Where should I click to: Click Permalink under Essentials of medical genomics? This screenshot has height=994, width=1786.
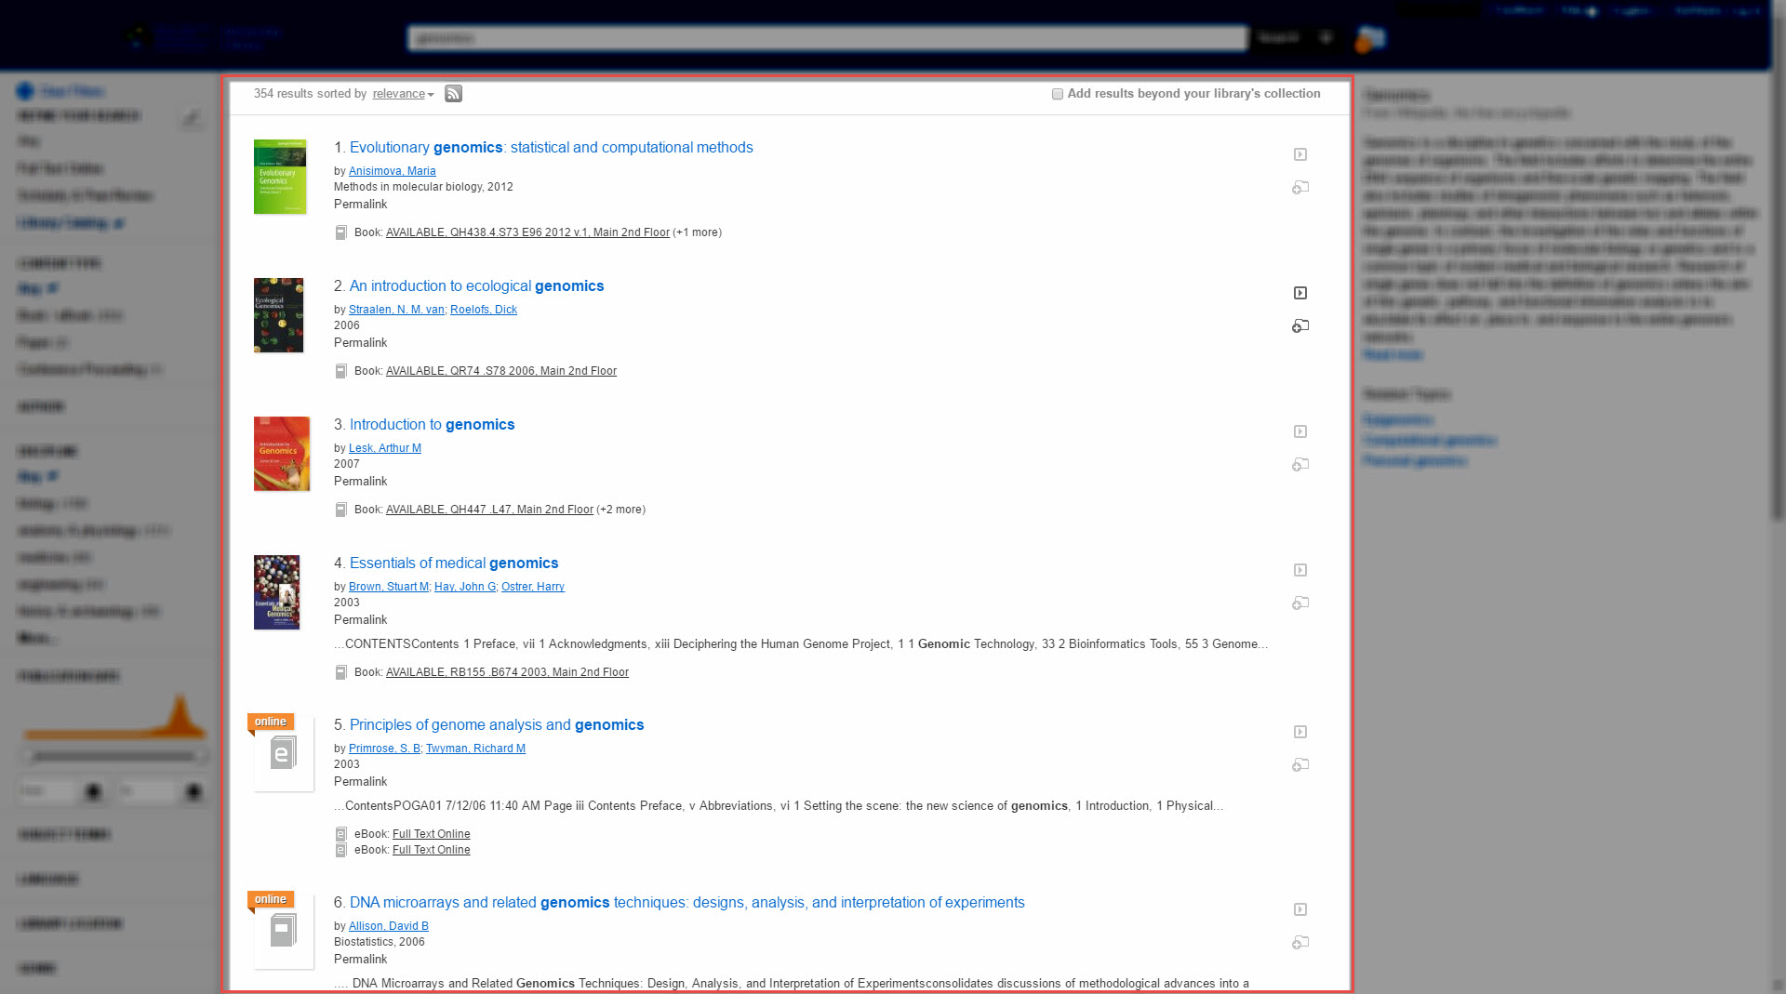tap(360, 620)
